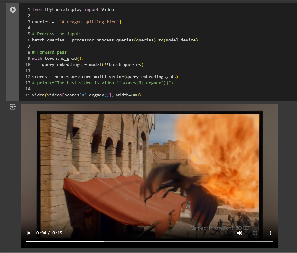Image resolution: width=297 pixels, height=253 pixels.
Task: Open the video's three-dot options menu
Action: tap(271, 233)
